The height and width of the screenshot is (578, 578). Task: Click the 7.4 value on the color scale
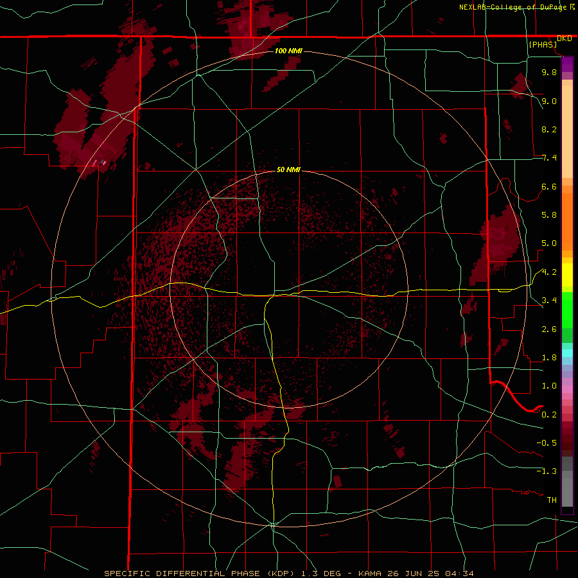coord(549,158)
